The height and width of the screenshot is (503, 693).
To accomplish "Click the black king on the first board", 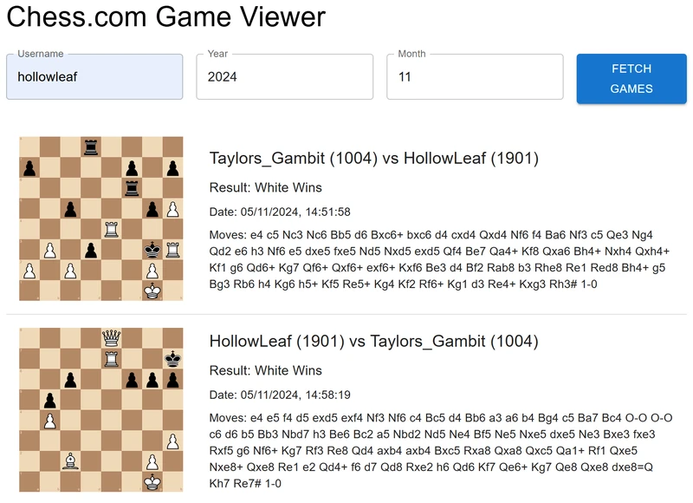I will click(152, 251).
